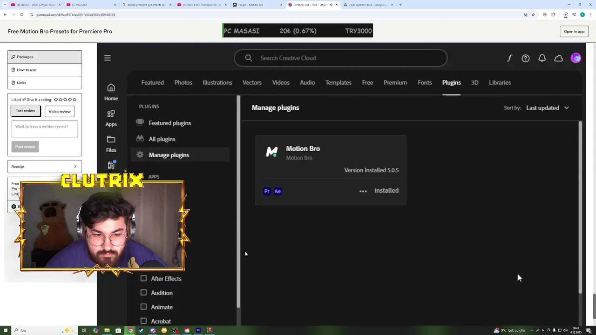Select the Text review button
This screenshot has height=335, width=596.
(x=25, y=111)
